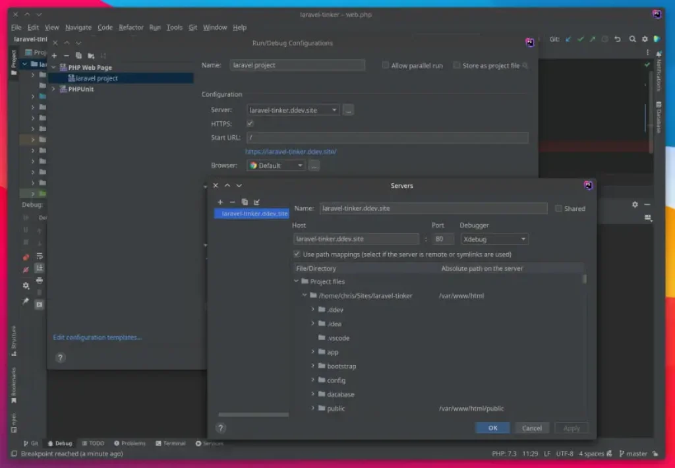
Task: Toggle the HTTPS checkbox
Action: point(250,123)
